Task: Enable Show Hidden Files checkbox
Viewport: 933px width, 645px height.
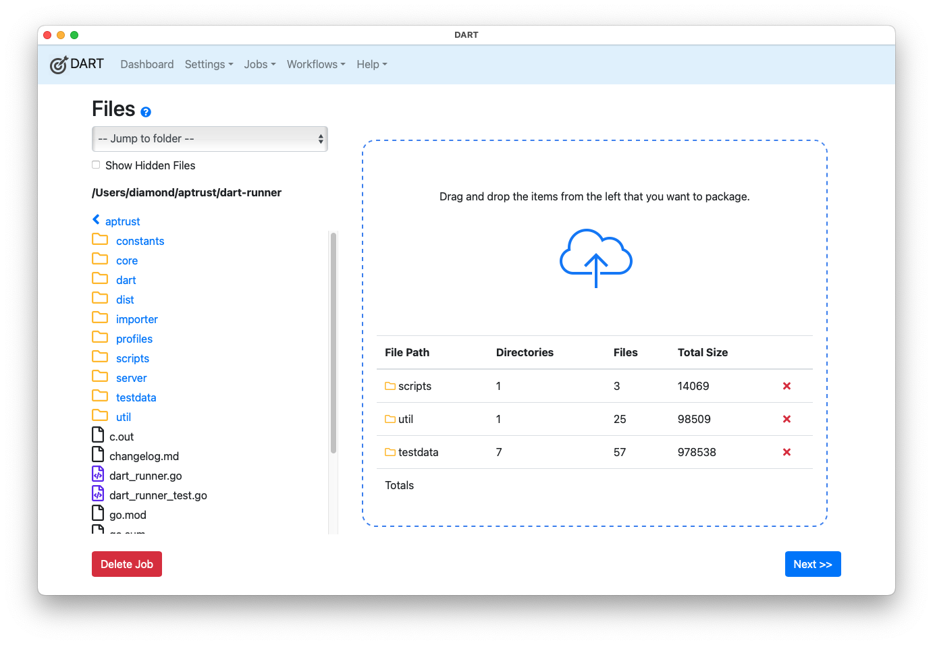Action: (x=96, y=165)
